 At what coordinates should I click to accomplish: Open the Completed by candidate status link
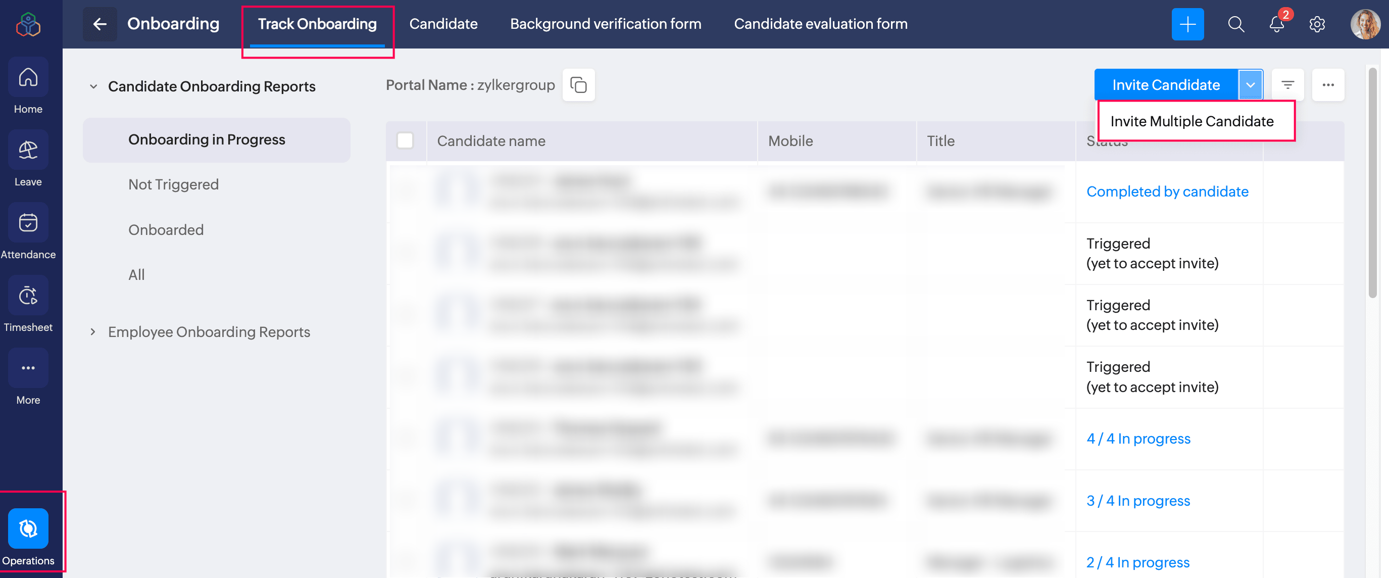point(1167,191)
